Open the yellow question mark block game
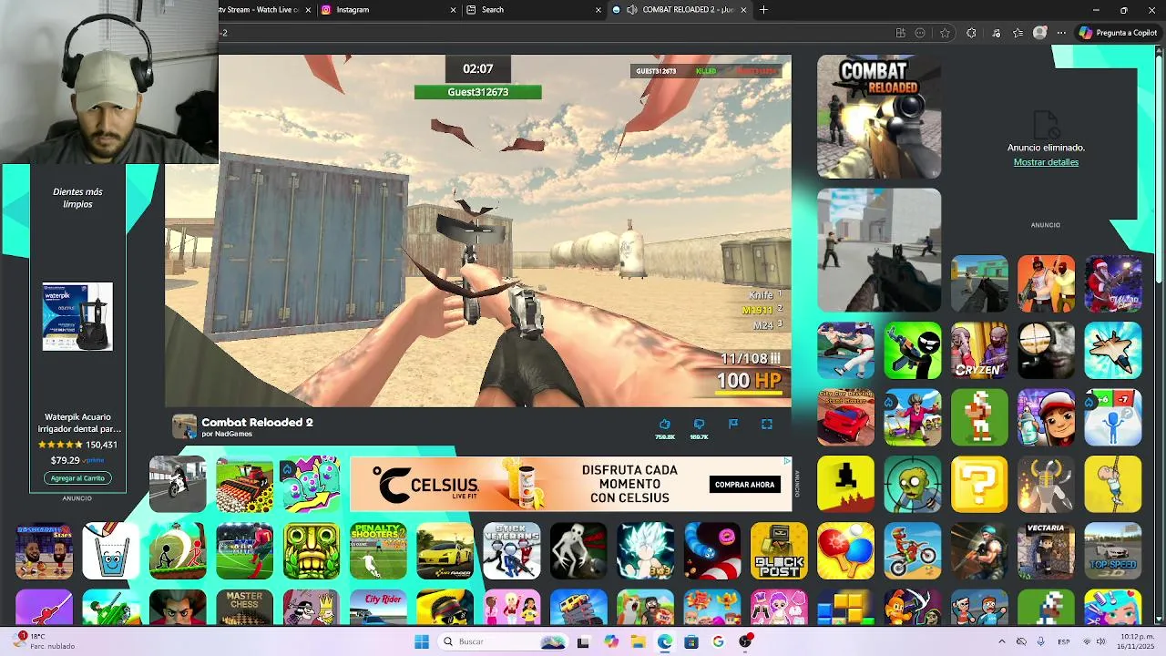 (979, 484)
